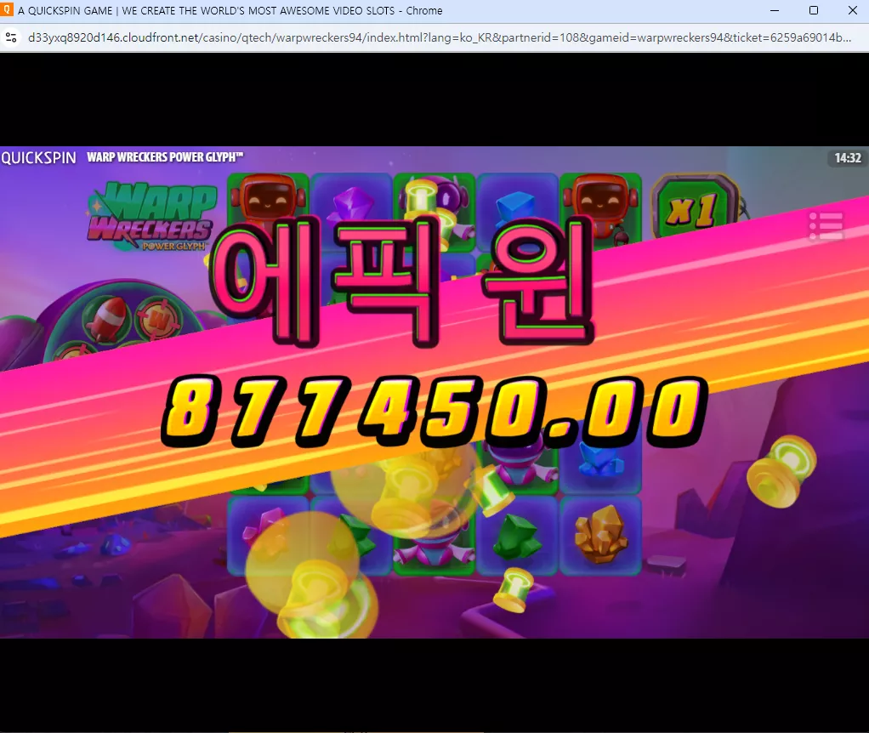Click the Warp Wreckers Power Glyph logo

(151, 217)
